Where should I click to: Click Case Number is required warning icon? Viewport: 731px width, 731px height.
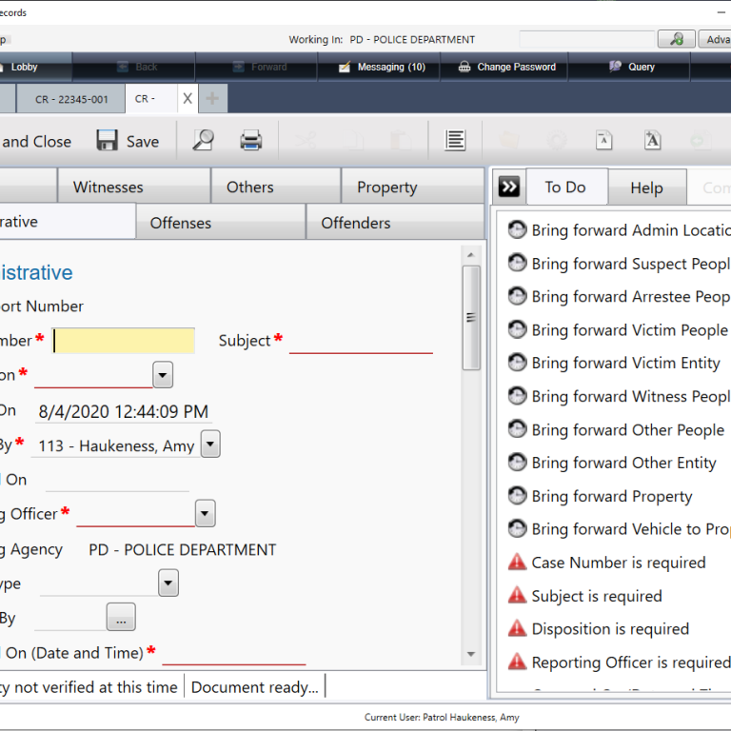click(517, 563)
